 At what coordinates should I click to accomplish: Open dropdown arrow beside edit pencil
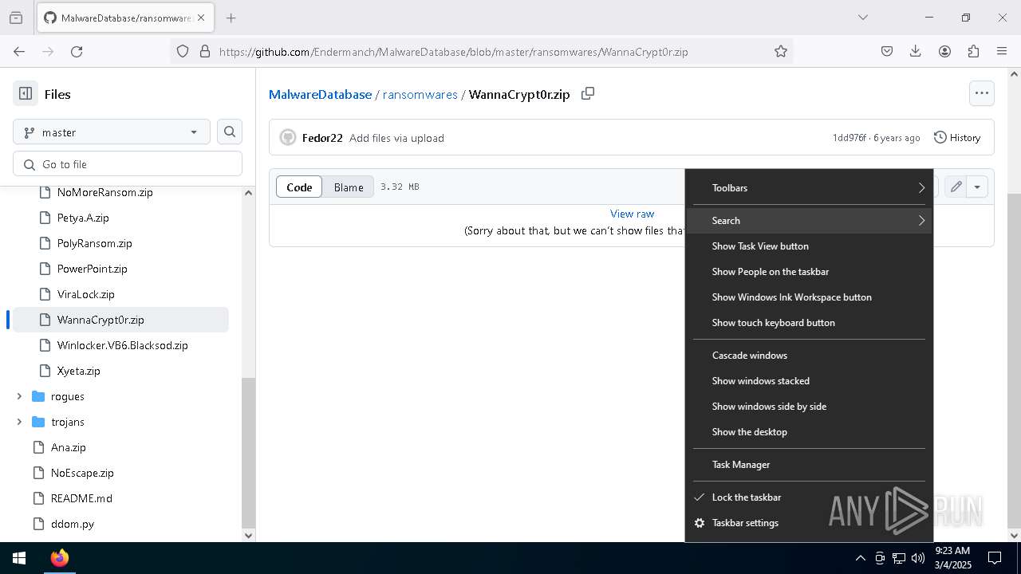pos(977,187)
